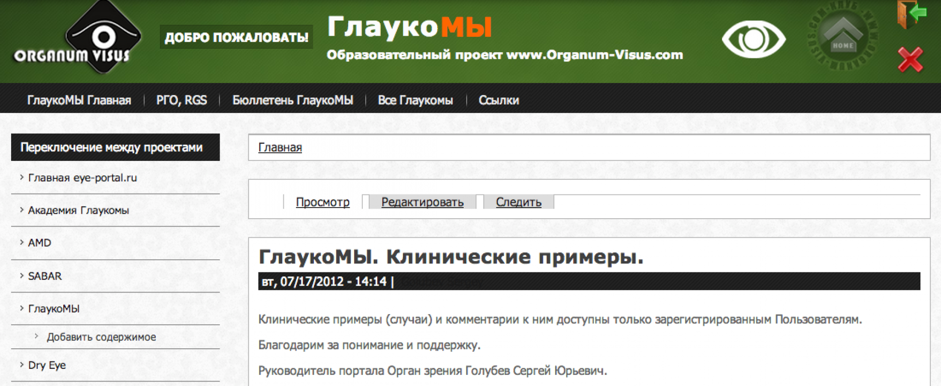
Task: Click the red X icon
Action: coord(910,60)
